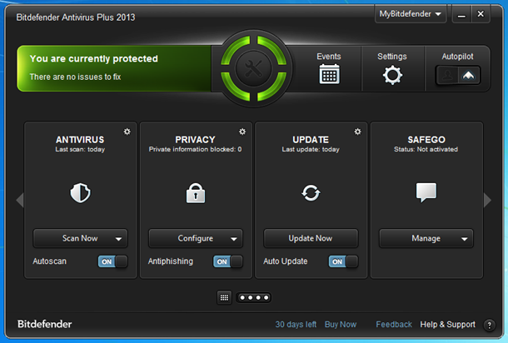Click the 'Last scan: today' text
This screenshot has height=343, width=508.
point(80,149)
